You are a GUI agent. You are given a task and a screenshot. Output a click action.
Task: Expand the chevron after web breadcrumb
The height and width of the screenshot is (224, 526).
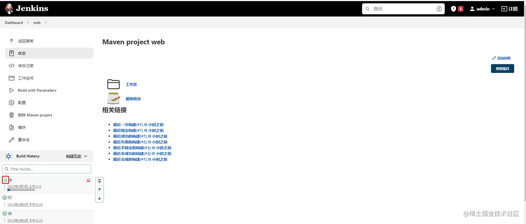point(46,23)
